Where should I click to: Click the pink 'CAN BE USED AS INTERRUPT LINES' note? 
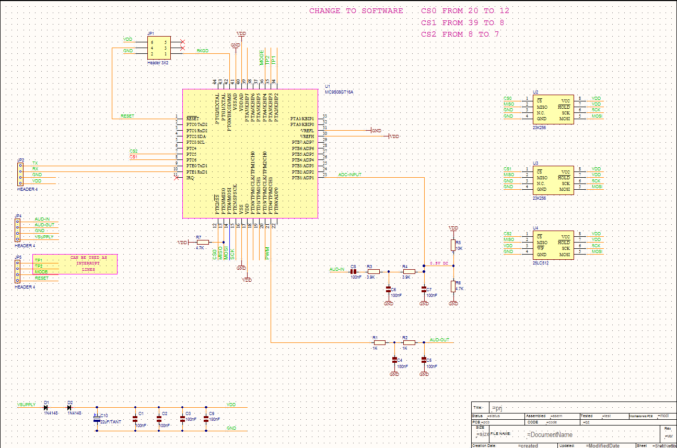75,264
